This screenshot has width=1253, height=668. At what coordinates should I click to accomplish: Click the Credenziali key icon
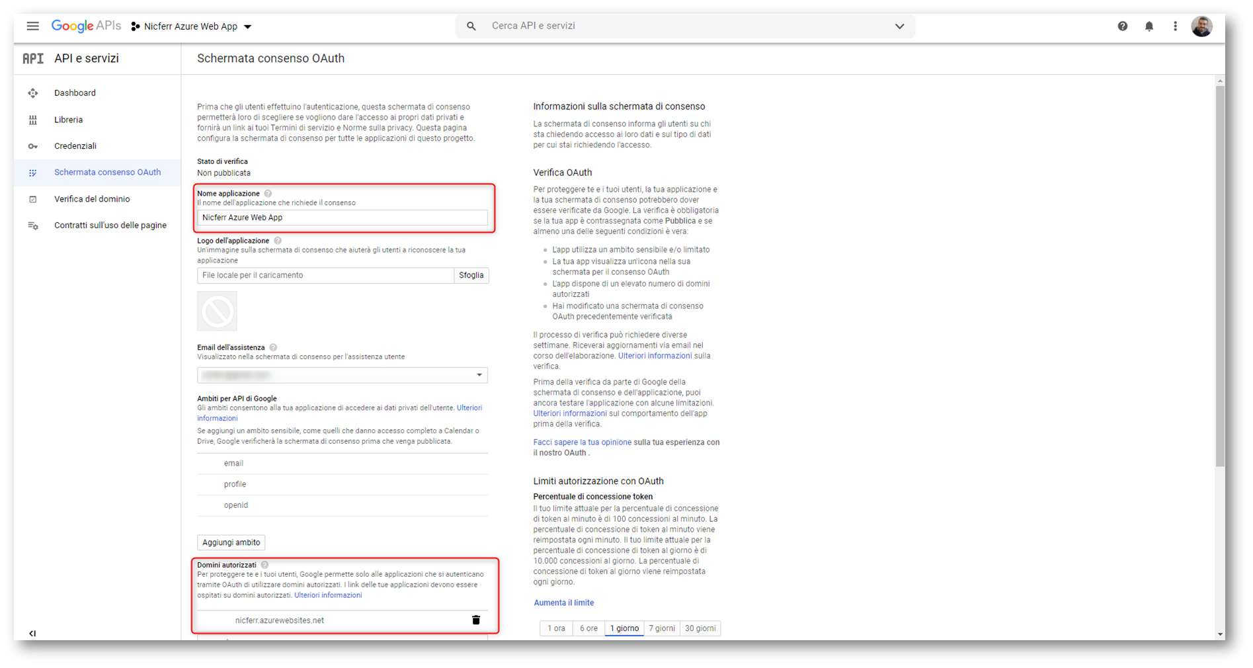(33, 146)
